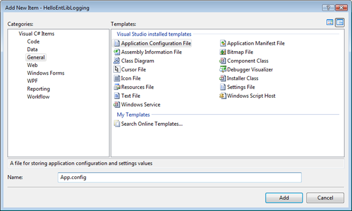
Task: Choose Assembly Information File template label
Action: click(152, 52)
